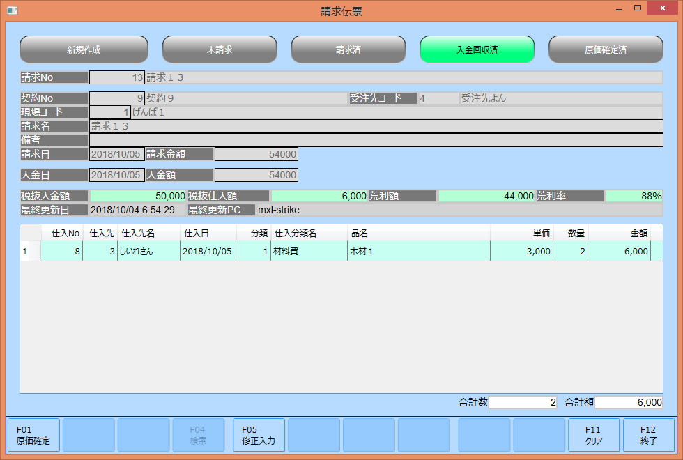Select the 未請求 status button
This screenshot has width=683, height=460.
[220, 49]
